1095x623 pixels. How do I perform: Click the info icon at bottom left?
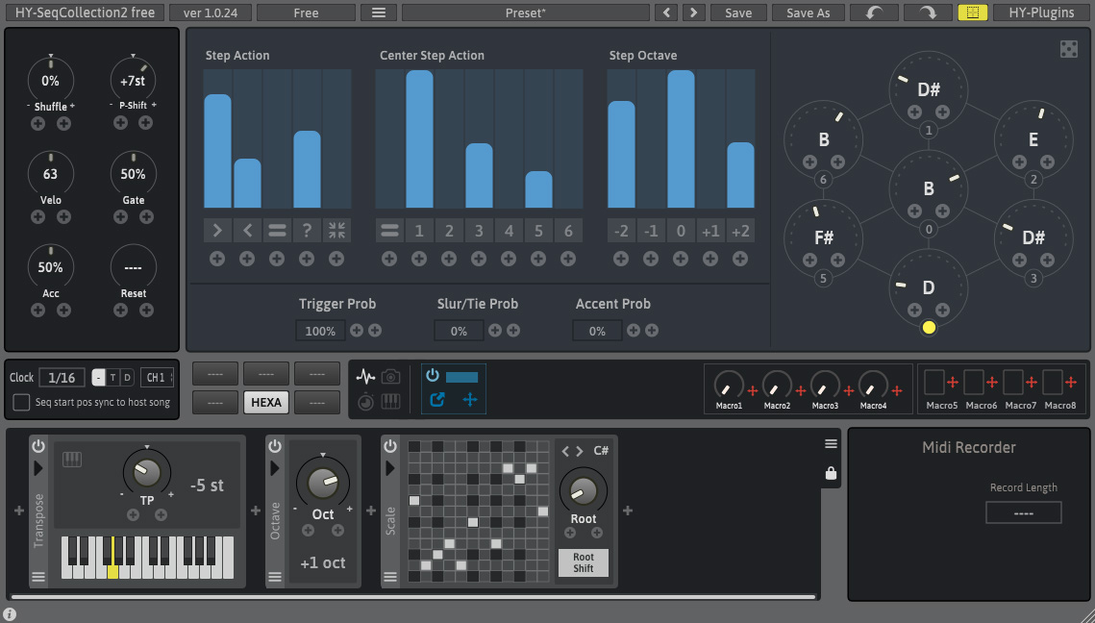click(x=9, y=614)
